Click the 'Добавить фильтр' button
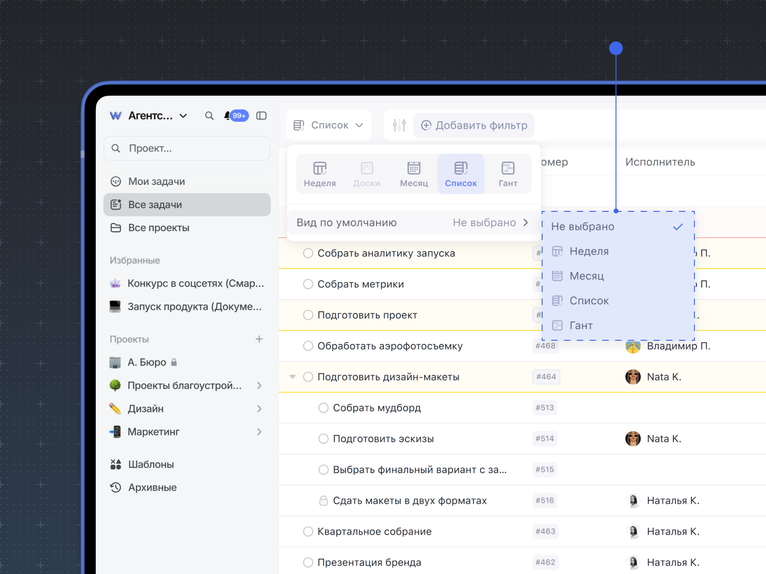Screen dimensions: 766x574 [x=474, y=125]
